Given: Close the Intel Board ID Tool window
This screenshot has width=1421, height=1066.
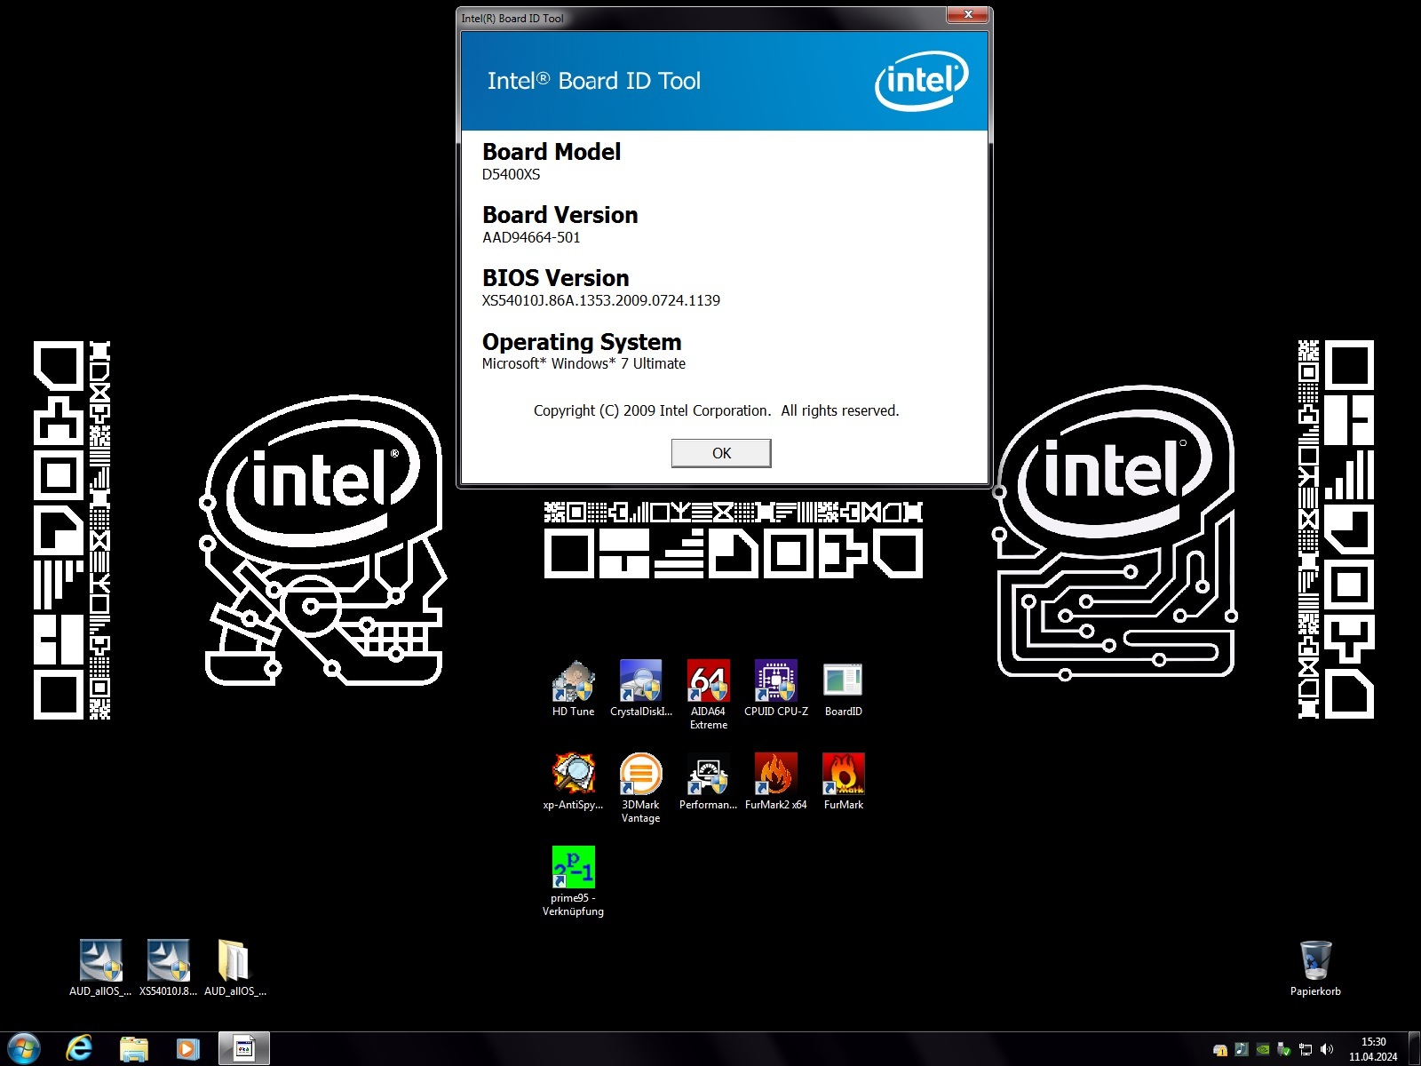Looking at the screenshot, I should 968,15.
